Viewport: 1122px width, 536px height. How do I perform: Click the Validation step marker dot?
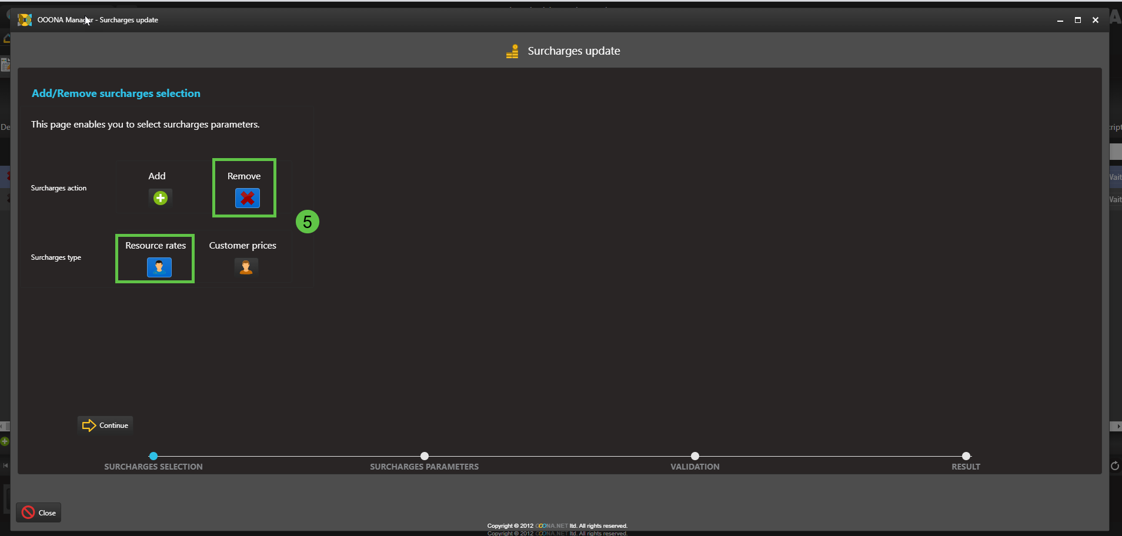tap(695, 456)
